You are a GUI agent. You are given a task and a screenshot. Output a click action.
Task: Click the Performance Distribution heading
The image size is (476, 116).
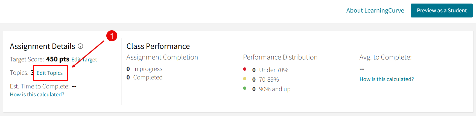(x=280, y=57)
